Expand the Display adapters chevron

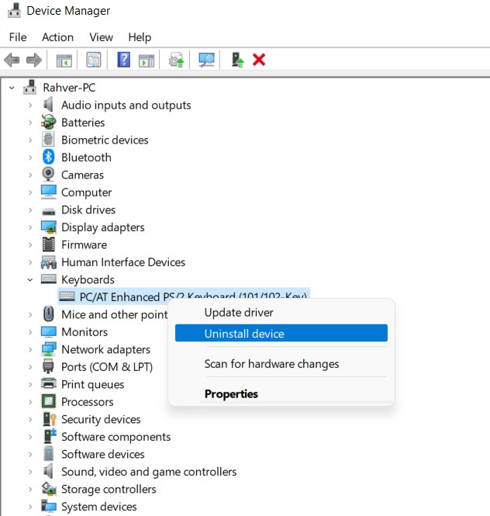tap(30, 227)
